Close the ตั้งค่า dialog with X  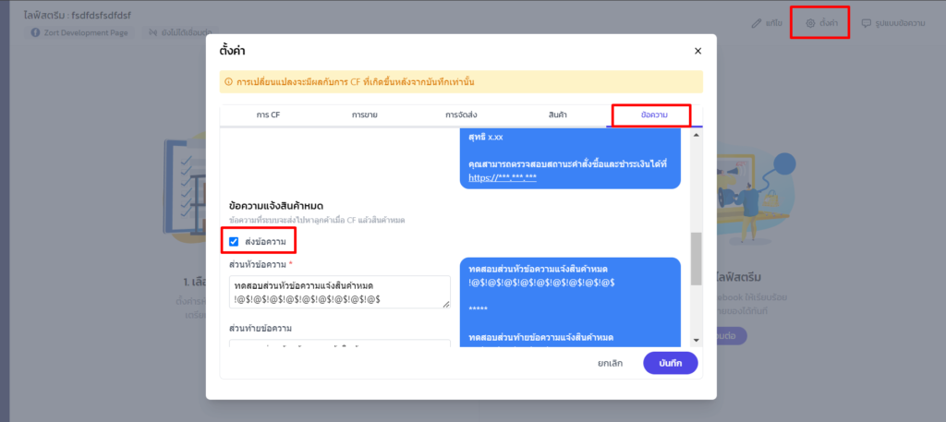point(697,51)
